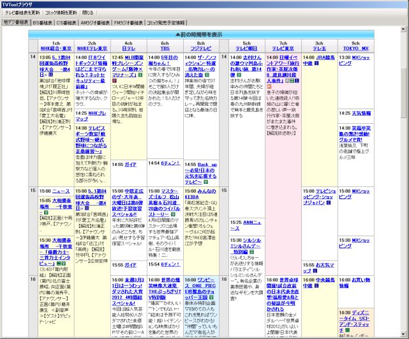The width and height of the screenshot is (409, 339).
Task: Open the 14:30 笑福亭笑瓶 program link
Action: coord(355,134)
